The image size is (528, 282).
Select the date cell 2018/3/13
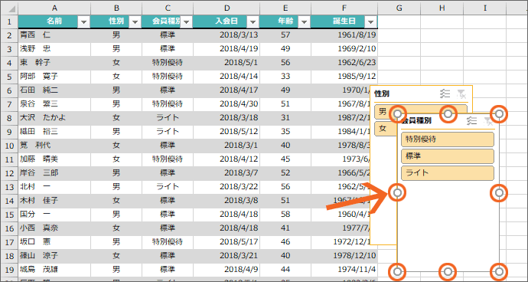pos(227,35)
